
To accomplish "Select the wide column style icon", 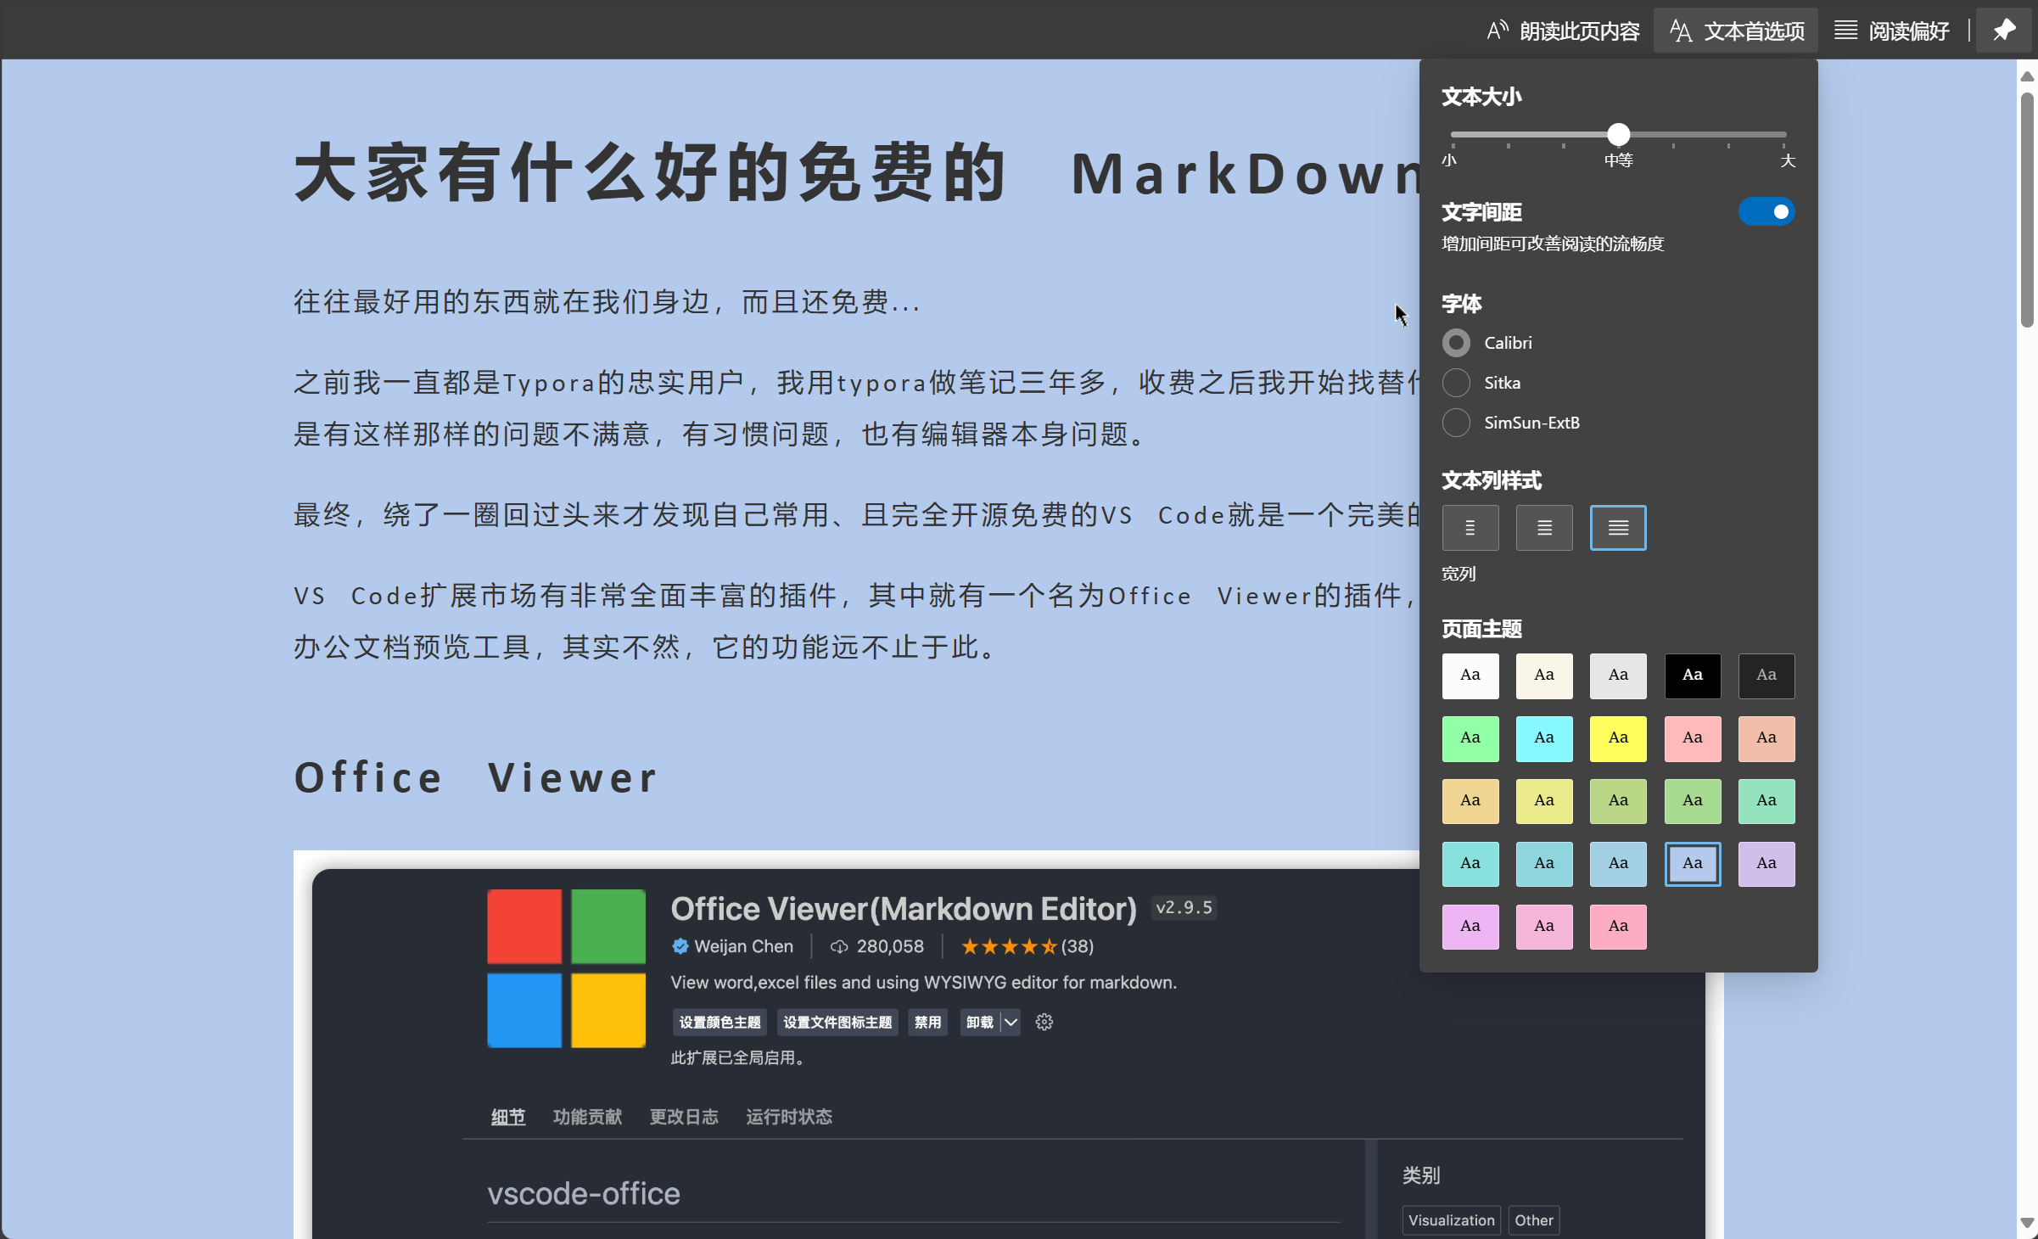I will [x=1618, y=528].
